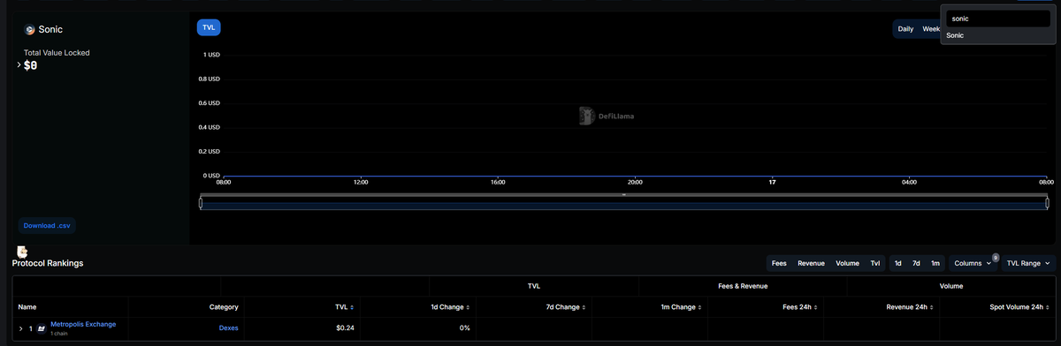
Task: Switch chart grouping to Daily
Action: point(905,29)
